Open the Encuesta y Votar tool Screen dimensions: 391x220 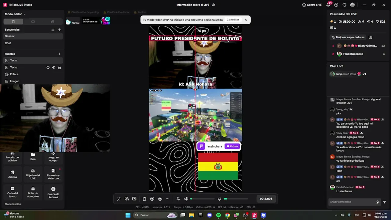[x=53, y=174]
